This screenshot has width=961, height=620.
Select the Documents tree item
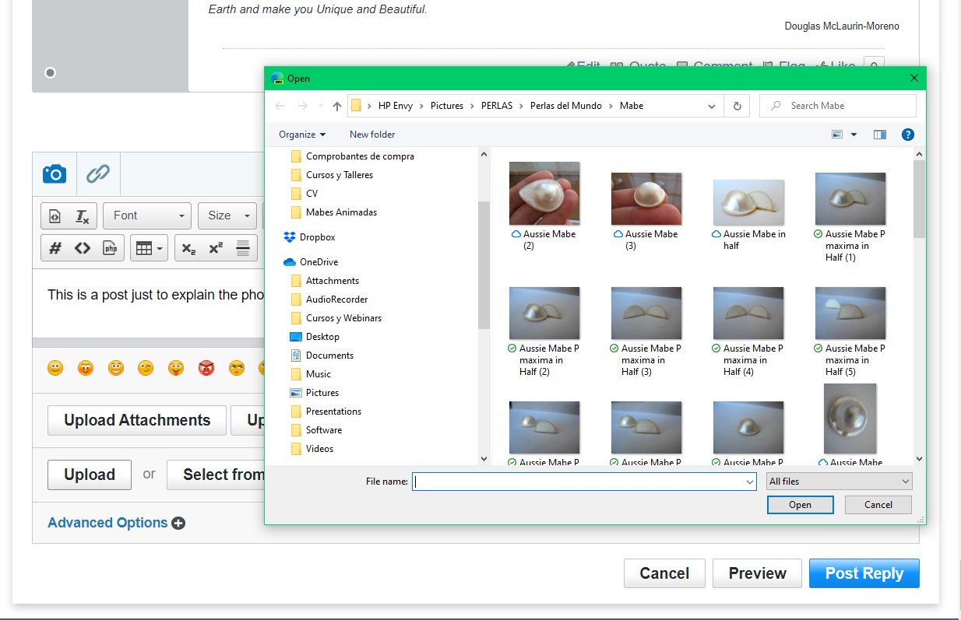click(x=329, y=356)
